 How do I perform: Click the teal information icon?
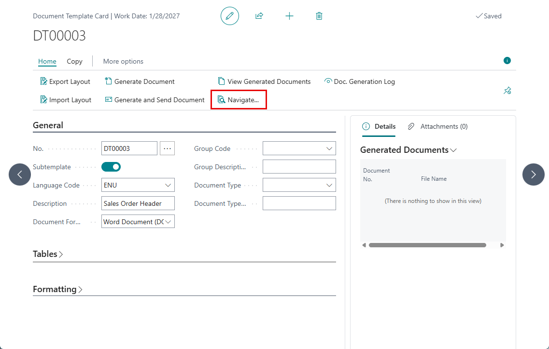(507, 61)
